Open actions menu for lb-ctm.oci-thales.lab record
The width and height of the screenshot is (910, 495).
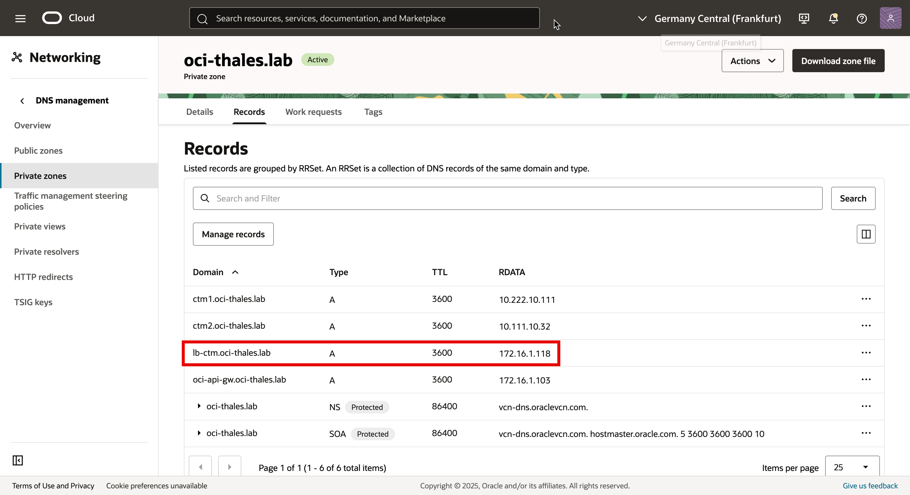(x=866, y=353)
